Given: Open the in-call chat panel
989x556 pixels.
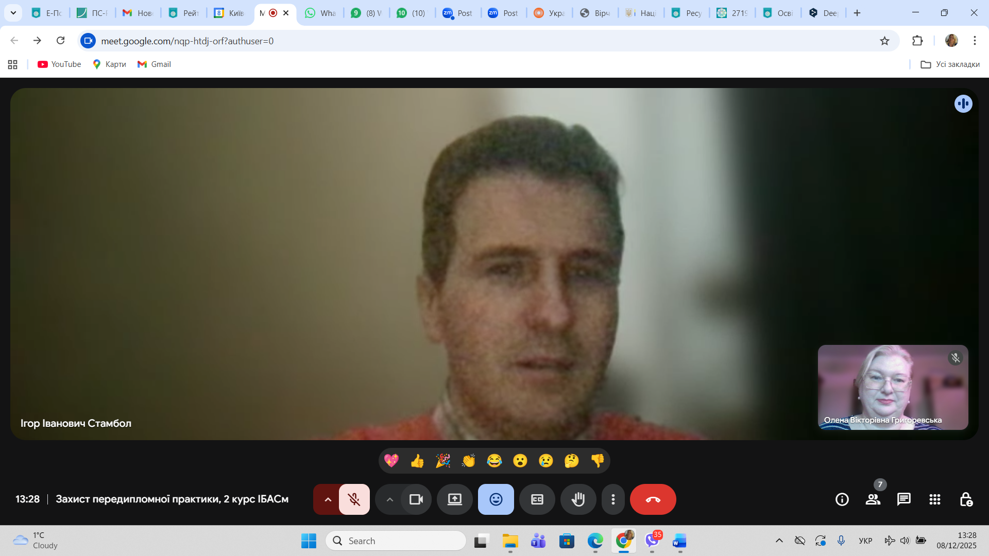Looking at the screenshot, I should coord(903,499).
